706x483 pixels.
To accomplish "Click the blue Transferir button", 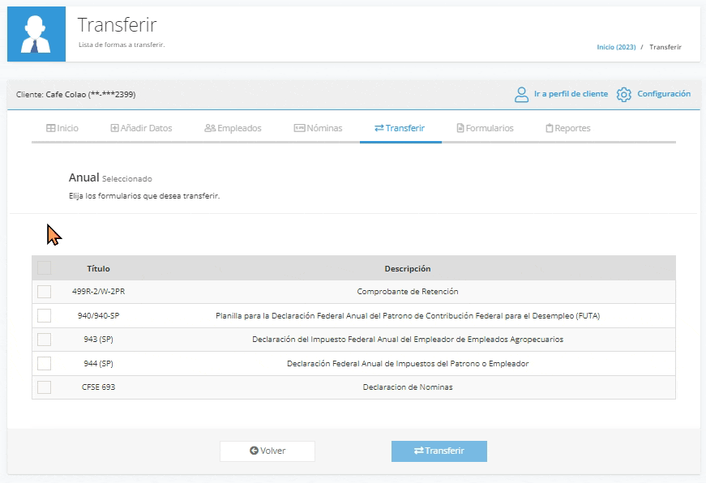I will [x=439, y=451].
